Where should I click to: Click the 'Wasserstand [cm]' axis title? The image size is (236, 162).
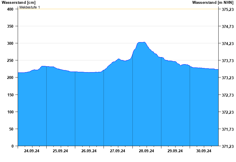[18, 2]
